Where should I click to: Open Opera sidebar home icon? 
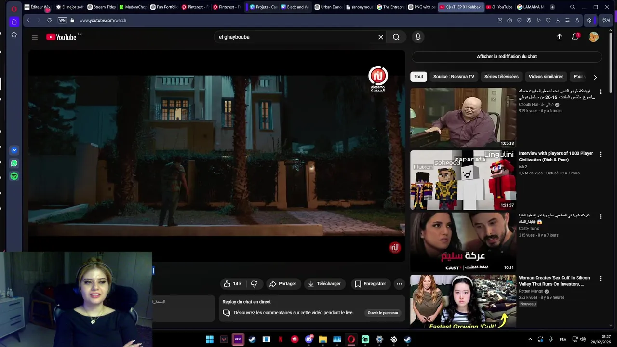coord(14,22)
